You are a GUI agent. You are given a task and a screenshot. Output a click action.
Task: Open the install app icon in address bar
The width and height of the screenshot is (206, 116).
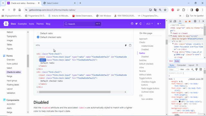(x=151, y=10)
